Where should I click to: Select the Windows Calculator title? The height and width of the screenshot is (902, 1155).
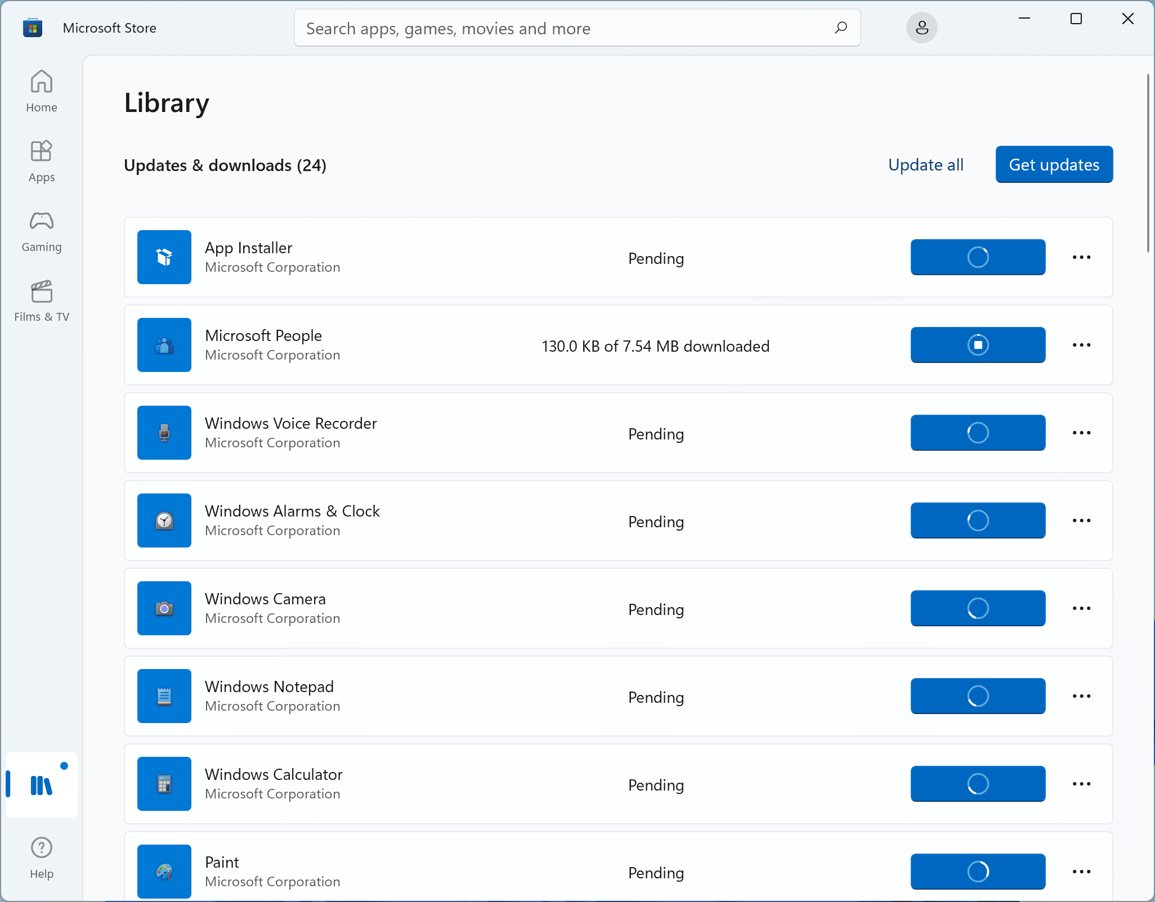(274, 774)
